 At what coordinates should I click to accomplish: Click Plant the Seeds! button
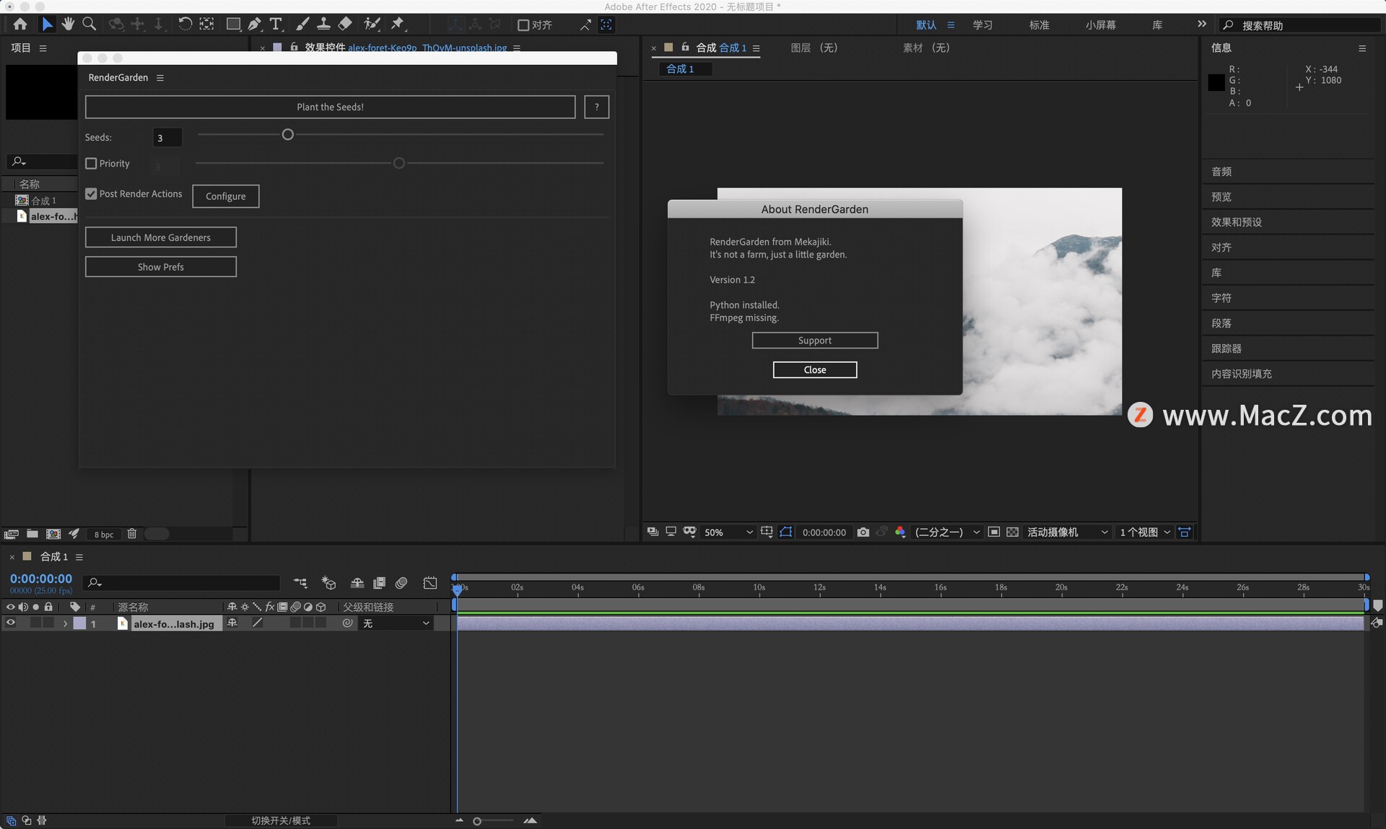330,107
